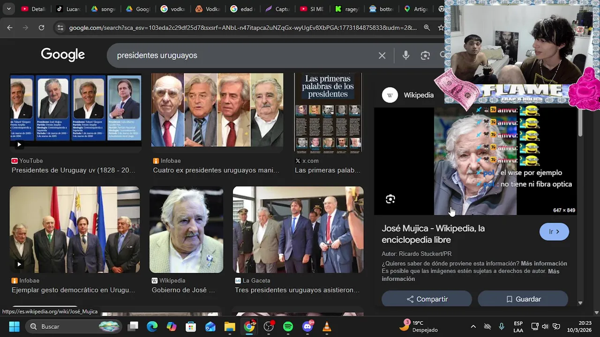
Task: View site information icon in address bar
Action: pos(60,28)
